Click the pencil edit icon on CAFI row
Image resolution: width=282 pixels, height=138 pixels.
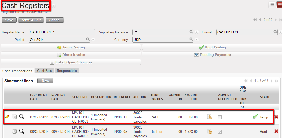(x=7, y=117)
